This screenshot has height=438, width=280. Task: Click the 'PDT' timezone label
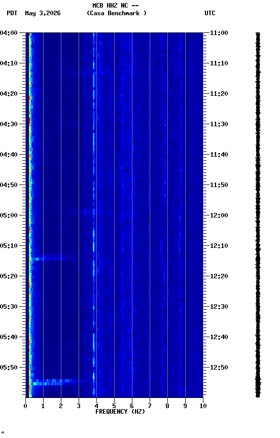click(x=12, y=13)
